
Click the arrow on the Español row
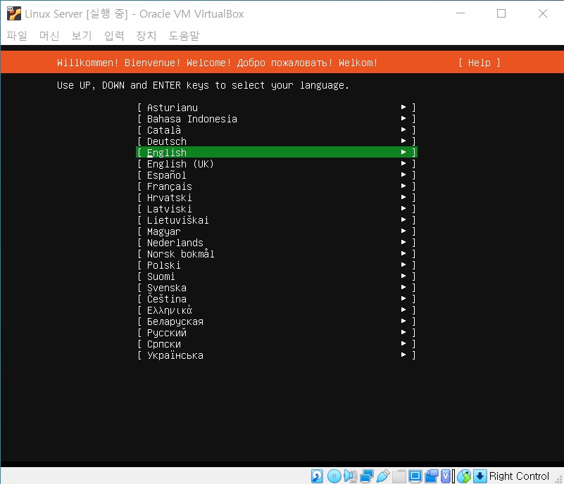point(403,174)
